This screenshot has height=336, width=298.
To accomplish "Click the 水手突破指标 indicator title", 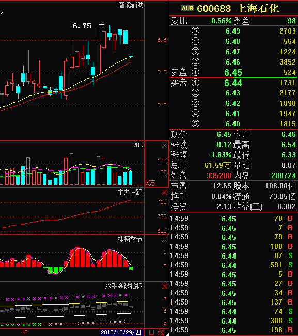I will (x=124, y=286).
